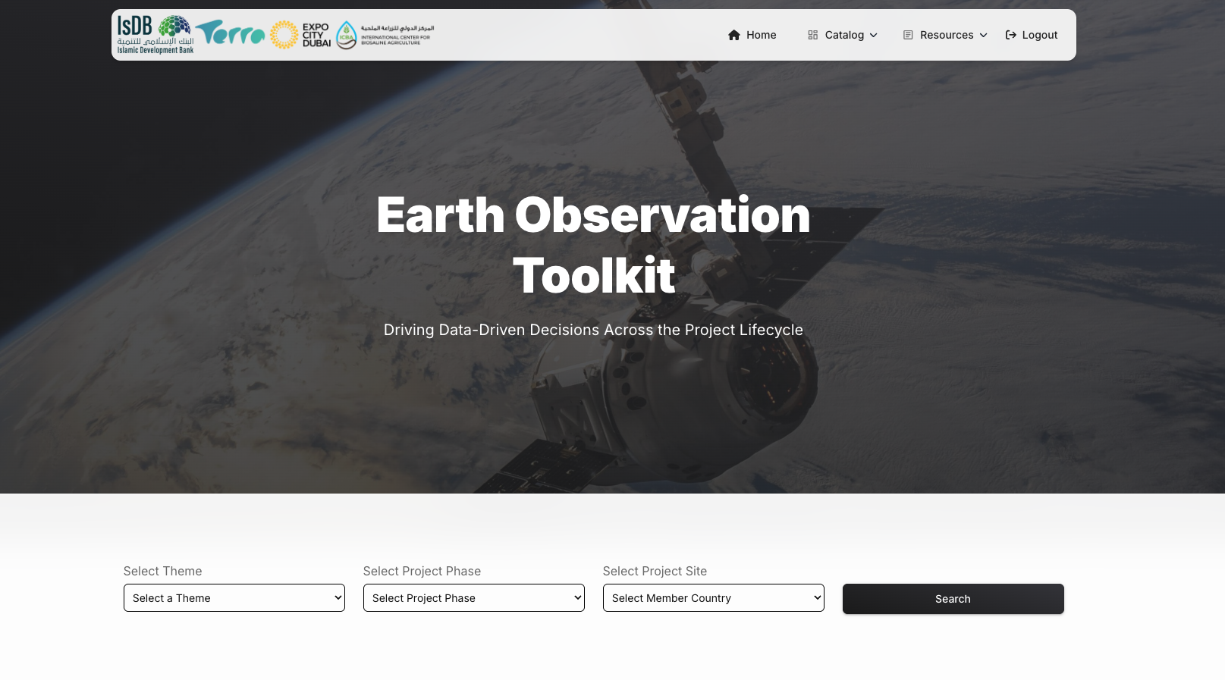Click the Expo City Dubai logo

pos(300,35)
